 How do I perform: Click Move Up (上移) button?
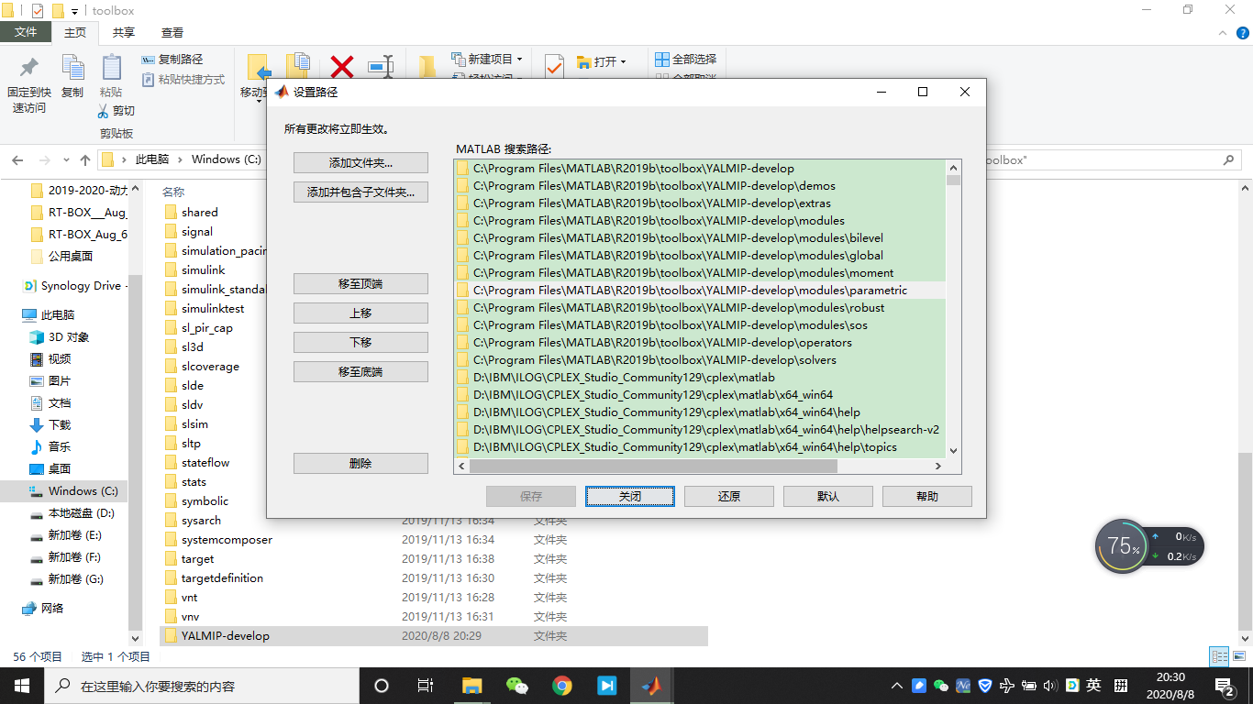pyautogui.click(x=360, y=313)
